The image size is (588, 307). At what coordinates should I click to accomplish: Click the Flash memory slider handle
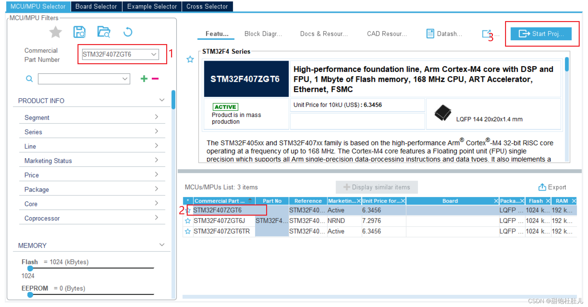coord(30,268)
